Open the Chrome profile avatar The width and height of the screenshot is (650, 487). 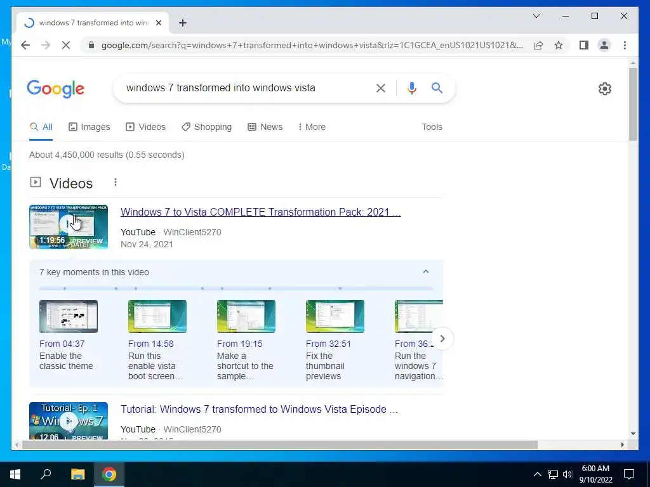(x=604, y=45)
